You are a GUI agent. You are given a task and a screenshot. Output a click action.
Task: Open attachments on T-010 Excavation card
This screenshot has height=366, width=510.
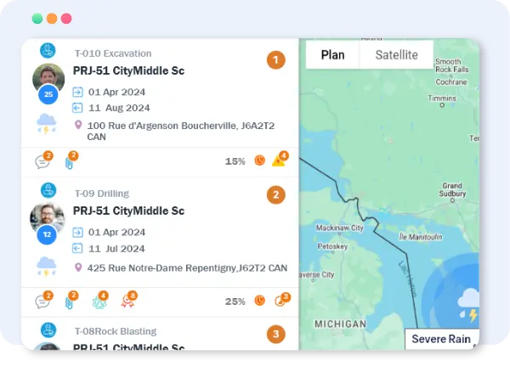[69, 161]
